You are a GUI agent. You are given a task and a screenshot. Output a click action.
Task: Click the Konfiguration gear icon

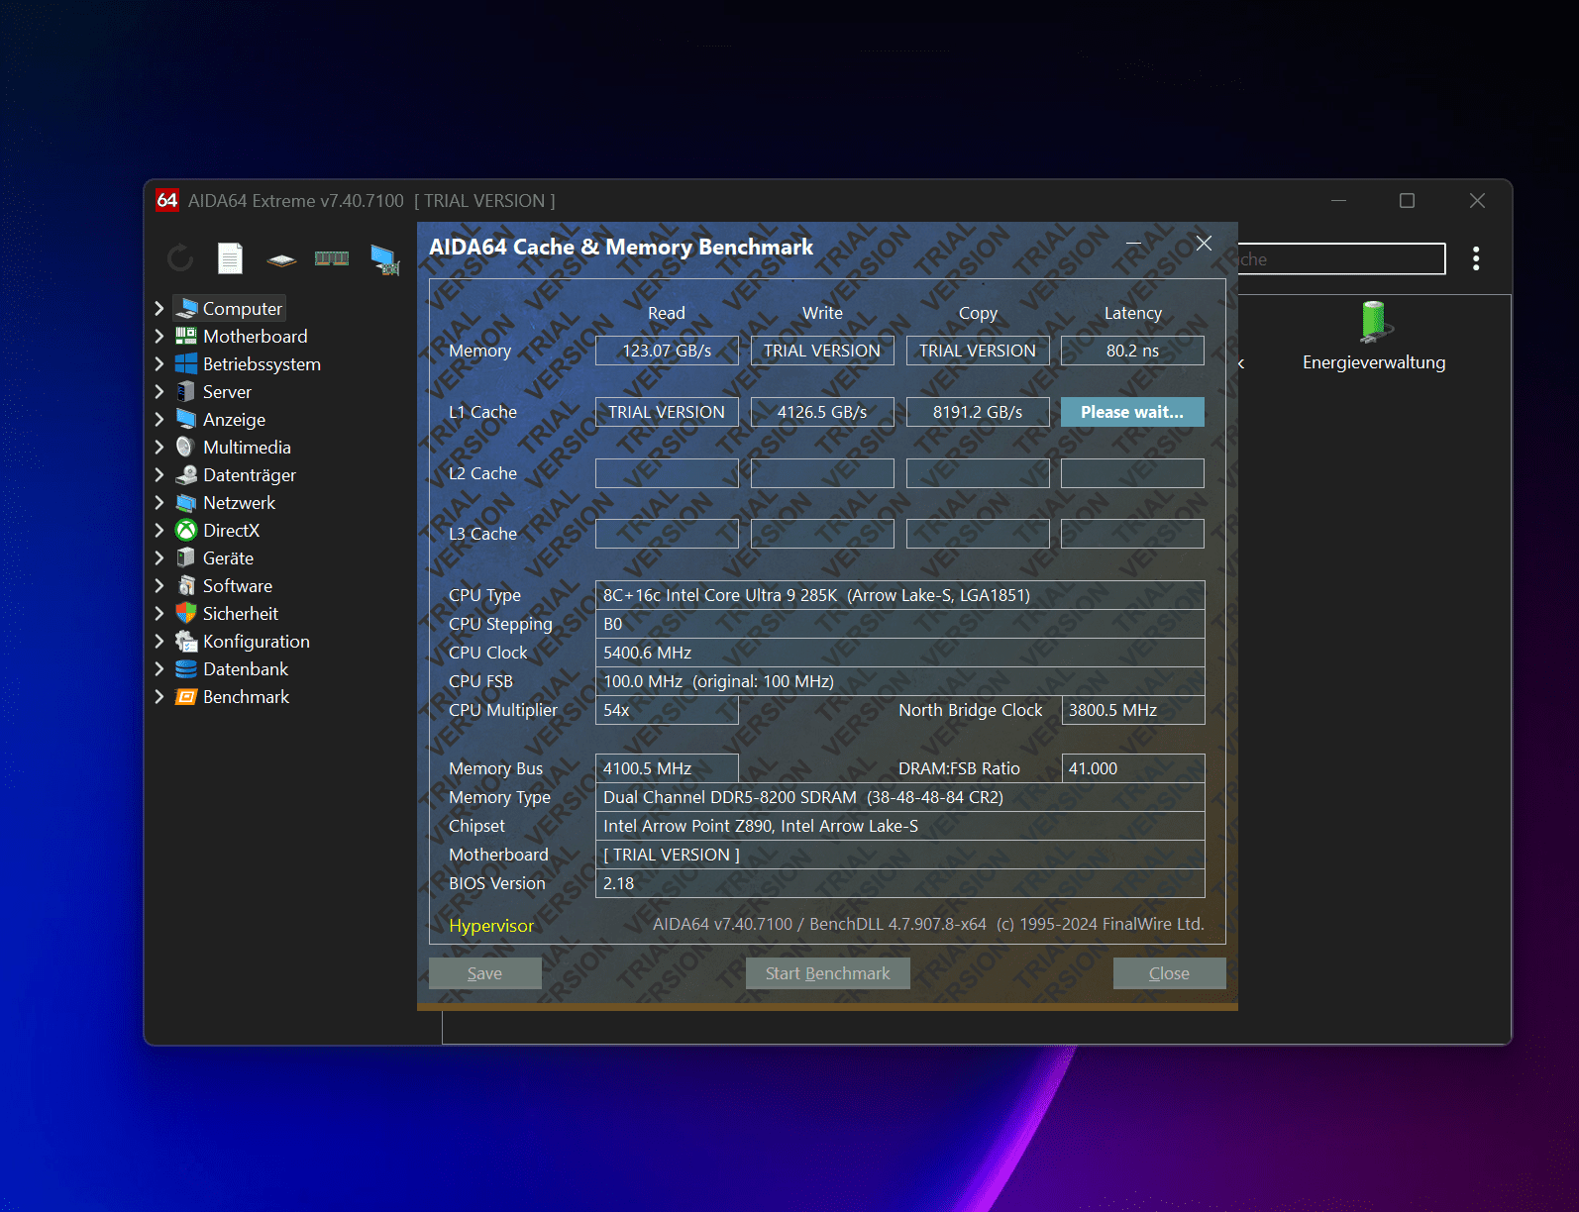(x=186, y=642)
